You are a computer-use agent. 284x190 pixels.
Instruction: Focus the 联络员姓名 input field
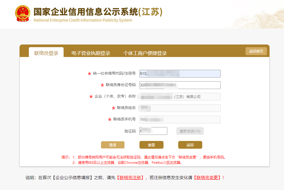pos(180,108)
